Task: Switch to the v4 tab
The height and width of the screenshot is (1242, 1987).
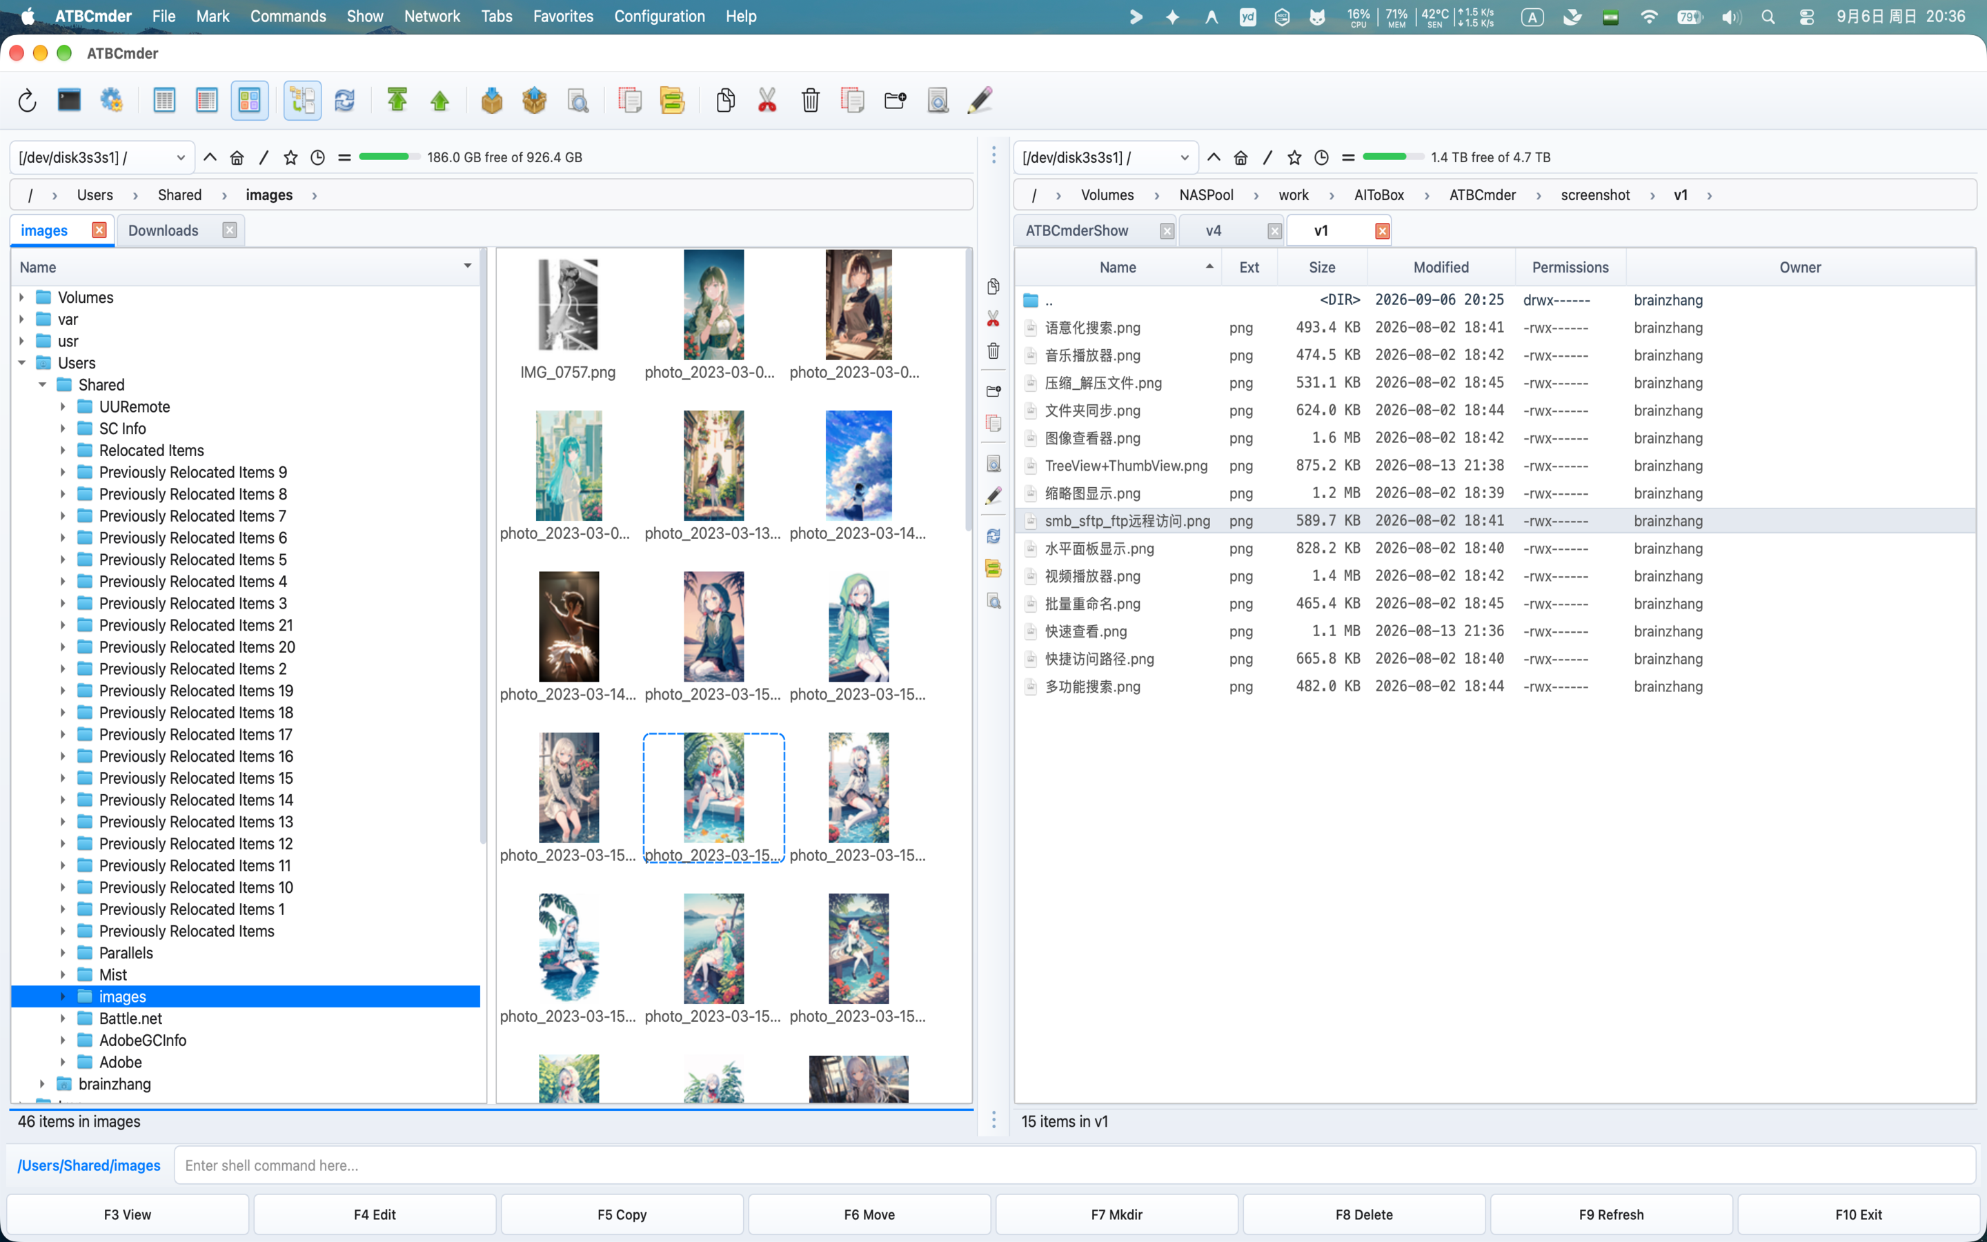Action: tap(1214, 231)
